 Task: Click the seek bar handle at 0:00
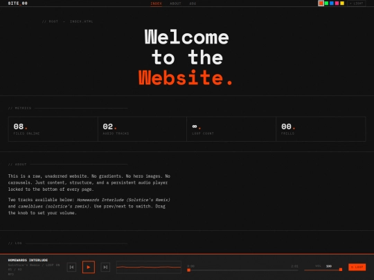click(x=188, y=270)
